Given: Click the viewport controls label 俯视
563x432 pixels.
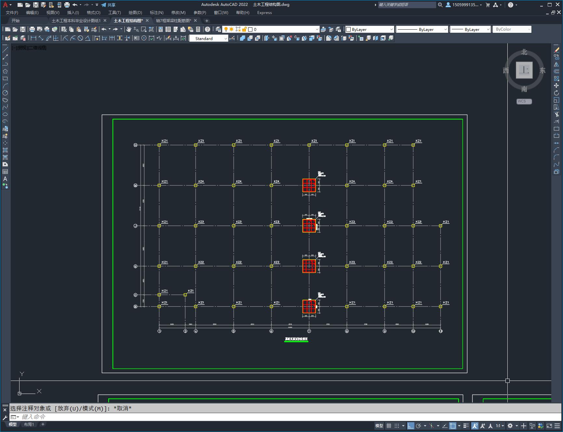Looking at the screenshot, I should coord(23,48).
